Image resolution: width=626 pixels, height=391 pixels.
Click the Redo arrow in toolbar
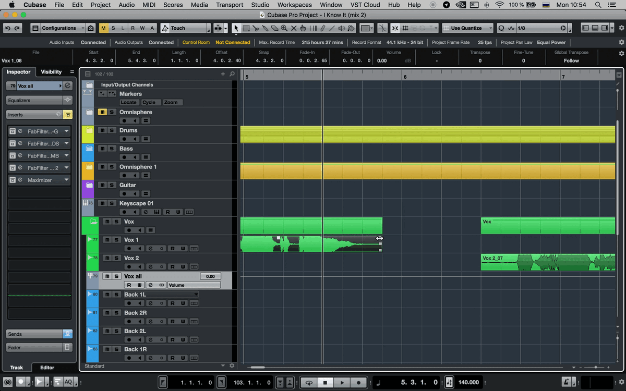17,28
